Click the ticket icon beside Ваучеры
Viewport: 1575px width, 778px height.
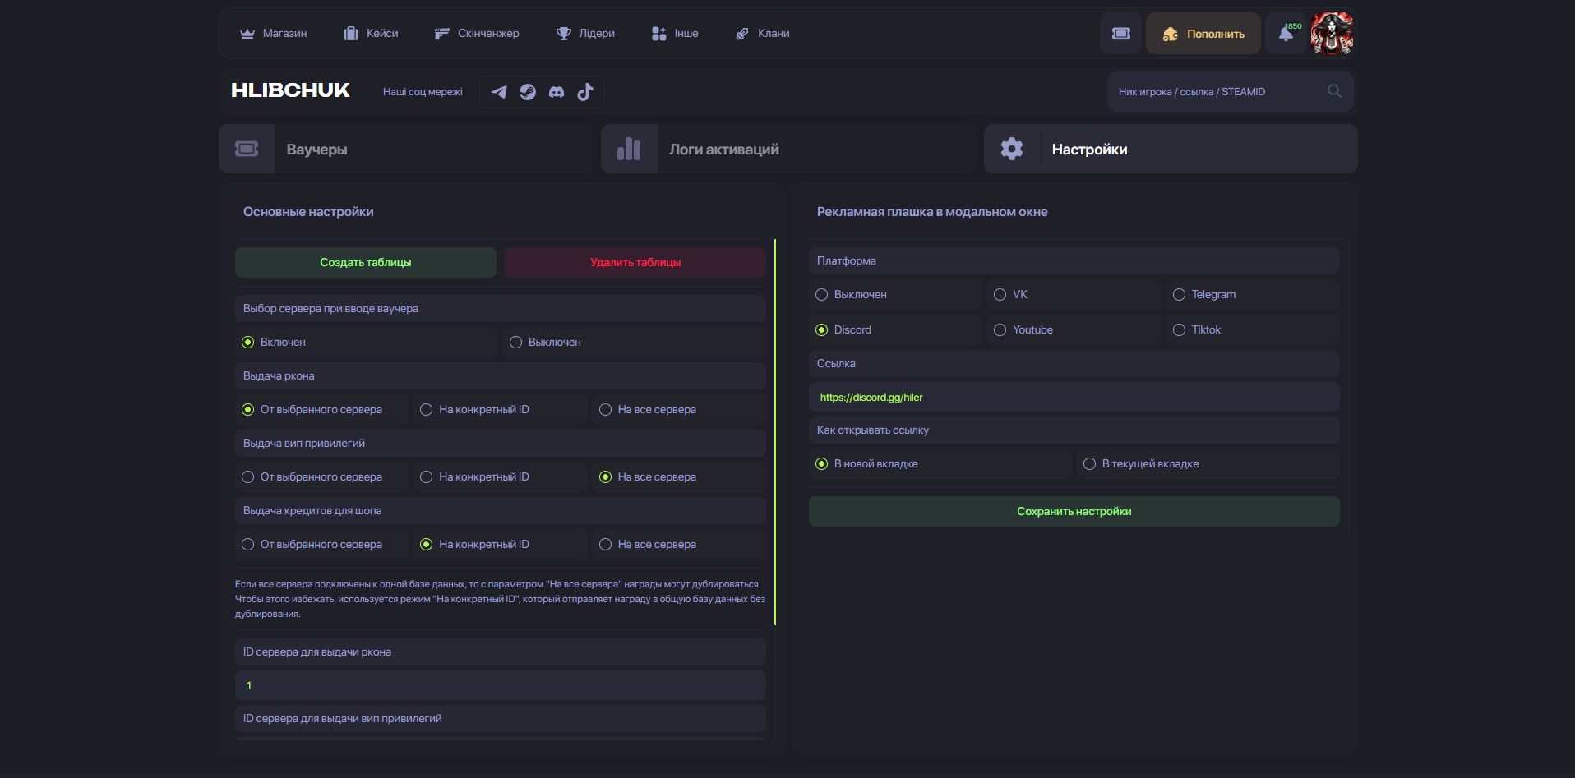click(x=247, y=149)
